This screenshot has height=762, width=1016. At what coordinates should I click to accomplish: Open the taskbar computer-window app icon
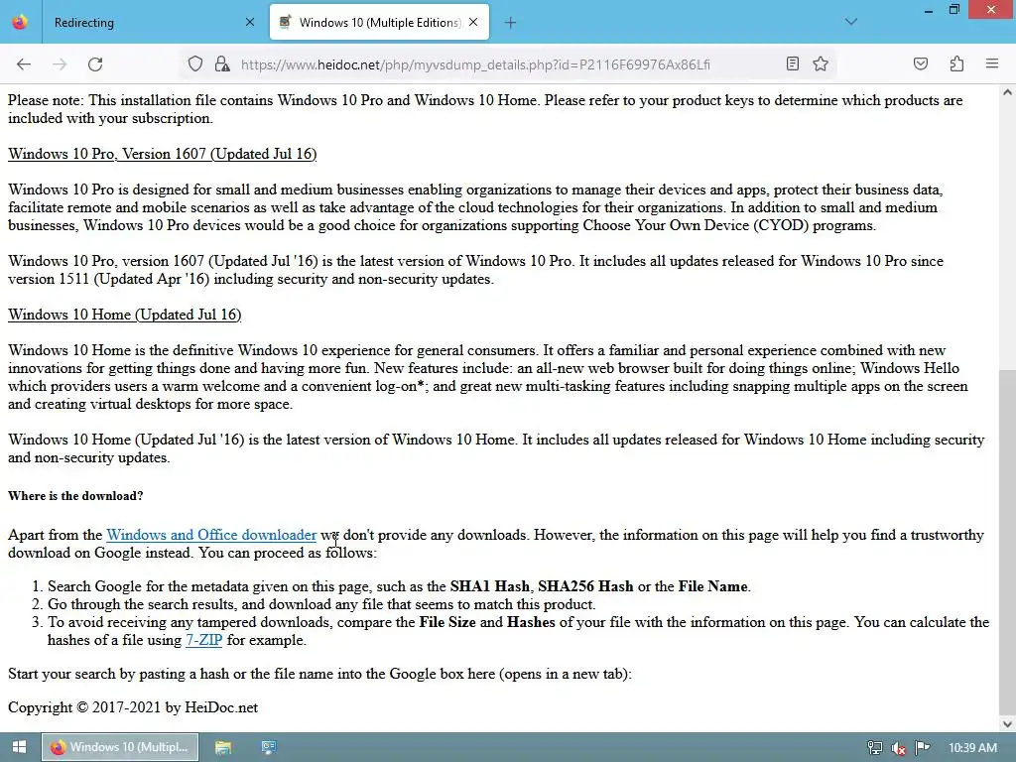point(269,747)
